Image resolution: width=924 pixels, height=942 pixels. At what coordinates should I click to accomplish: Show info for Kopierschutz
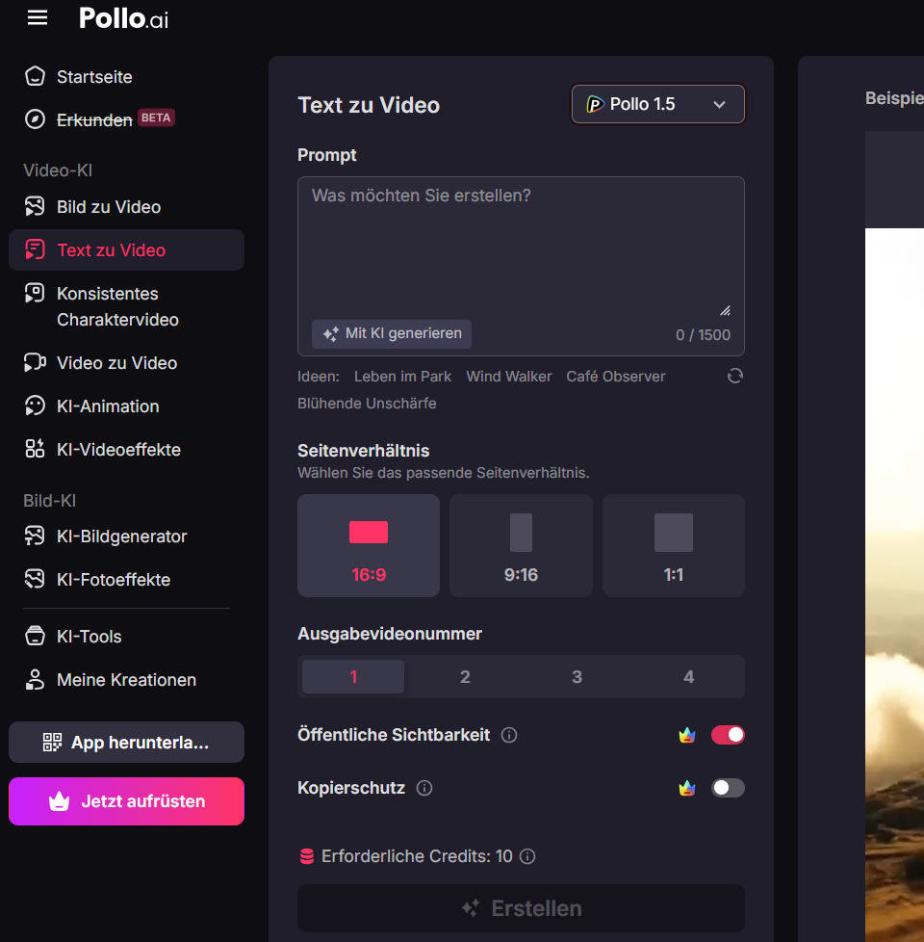424,788
